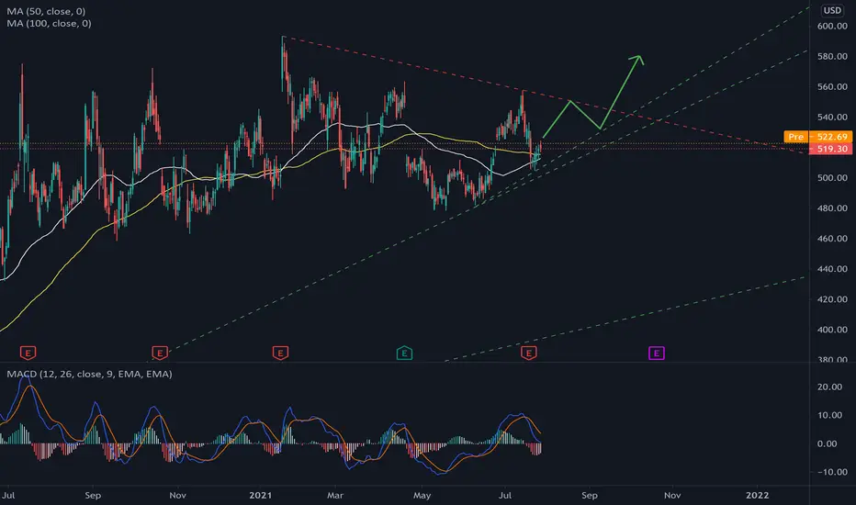Click the 500.00 price axis label
Viewport: 856px width, 505px height.
pos(832,177)
